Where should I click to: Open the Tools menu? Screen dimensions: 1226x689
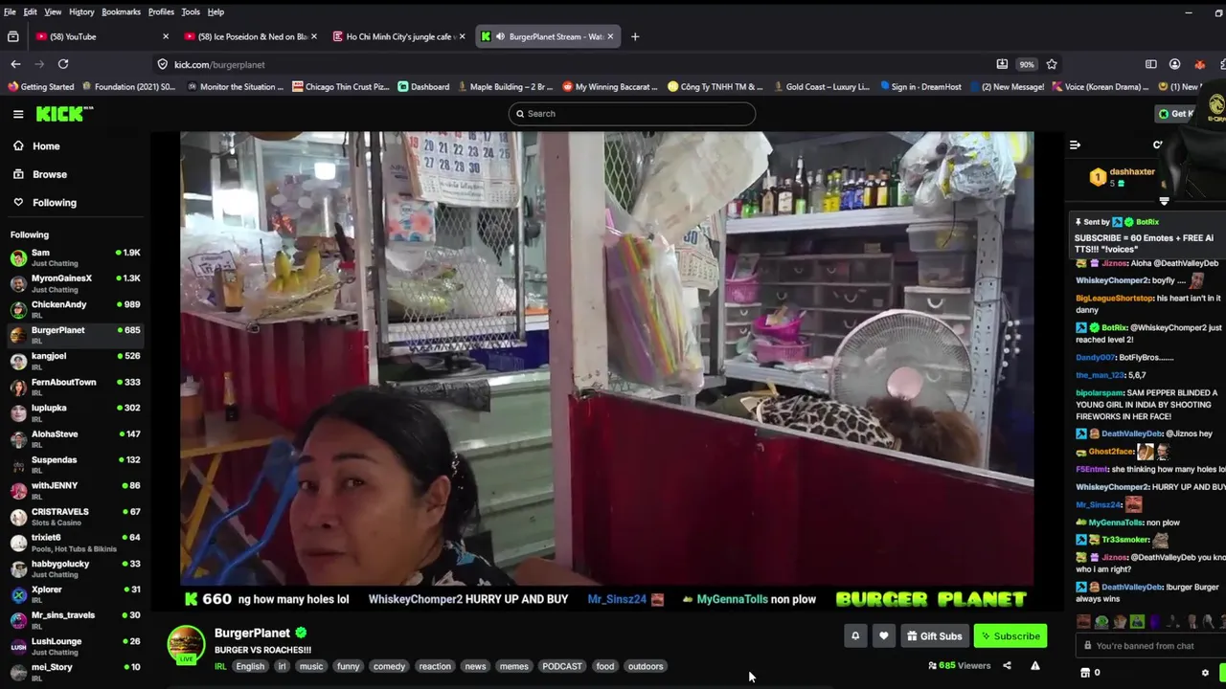tap(191, 11)
